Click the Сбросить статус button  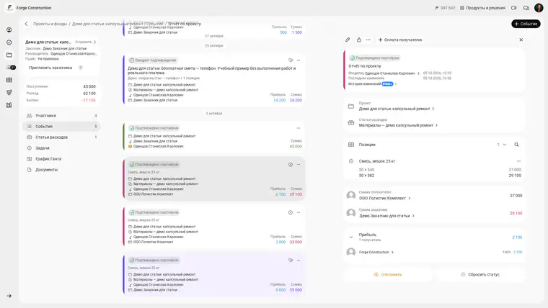480,274
